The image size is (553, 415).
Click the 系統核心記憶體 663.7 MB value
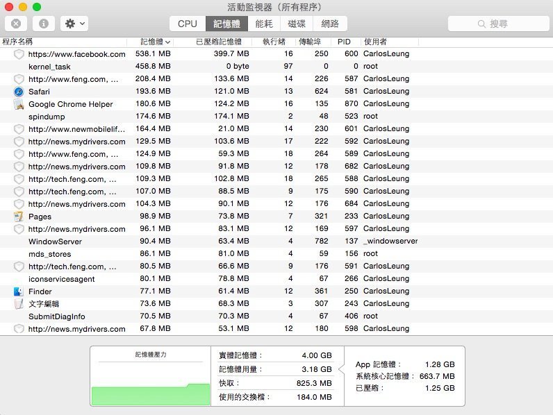(437, 376)
